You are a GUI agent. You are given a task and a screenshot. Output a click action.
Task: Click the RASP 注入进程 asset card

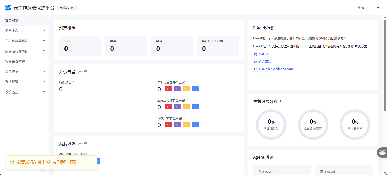[218, 46]
